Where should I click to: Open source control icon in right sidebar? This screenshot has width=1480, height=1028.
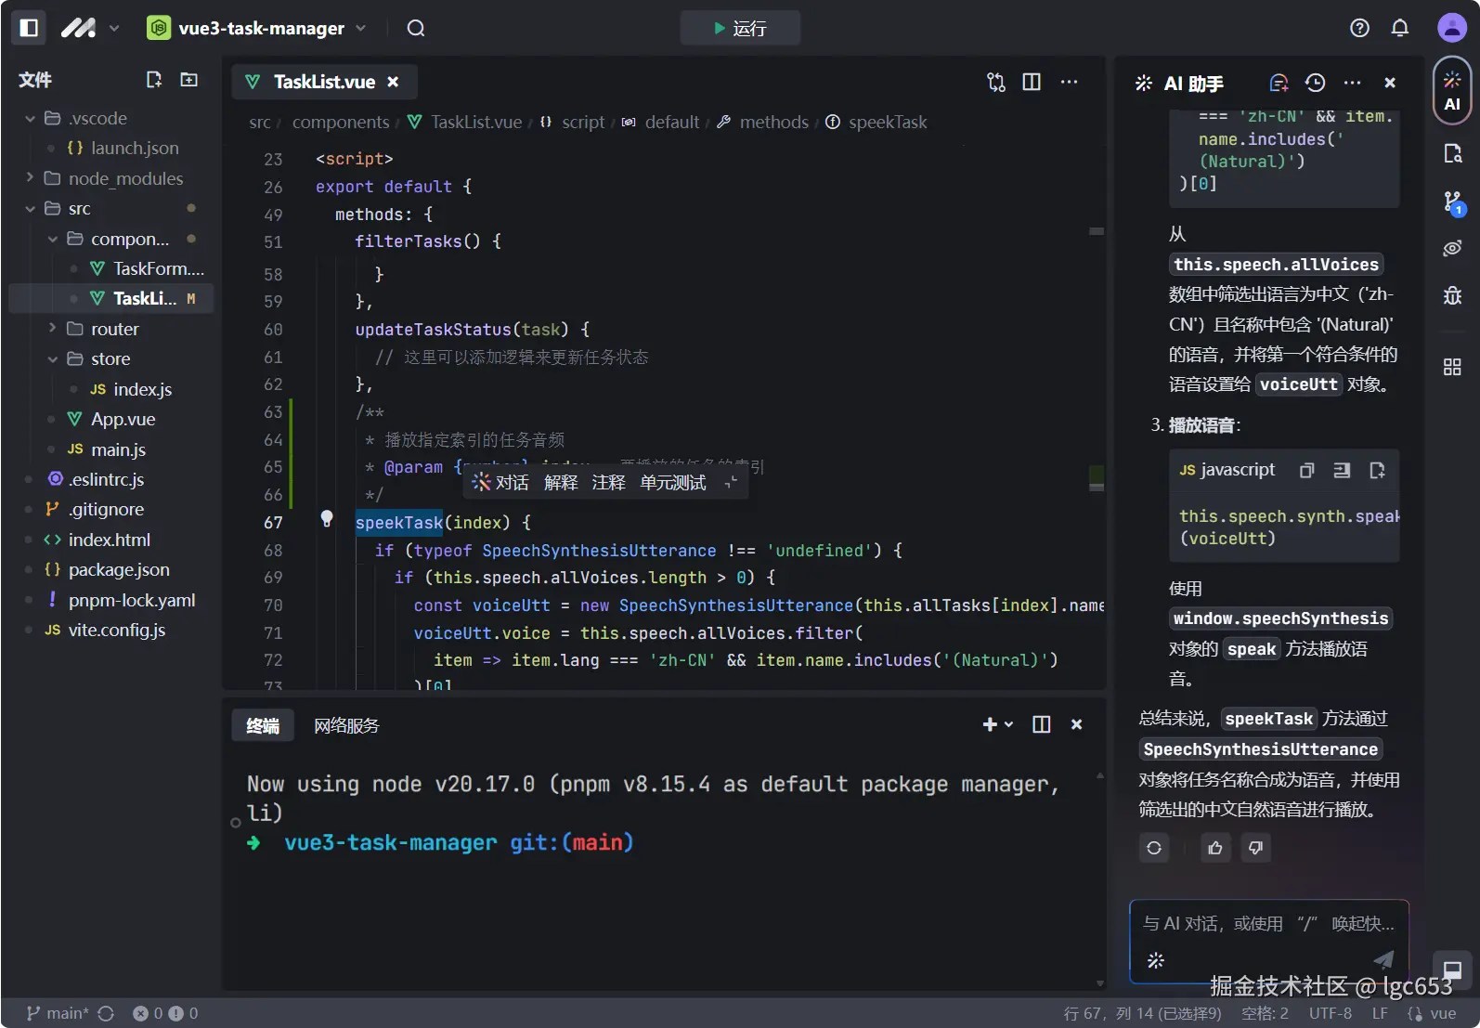pyautogui.click(x=1452, y=202)
